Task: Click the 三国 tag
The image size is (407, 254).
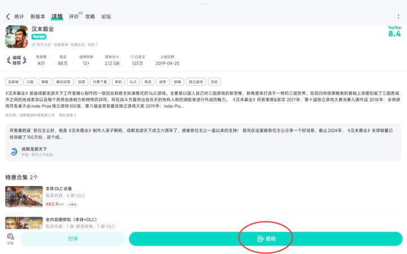Action: (30, 82)
